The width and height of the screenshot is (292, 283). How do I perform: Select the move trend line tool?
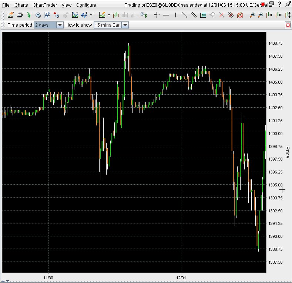(212, 15)
